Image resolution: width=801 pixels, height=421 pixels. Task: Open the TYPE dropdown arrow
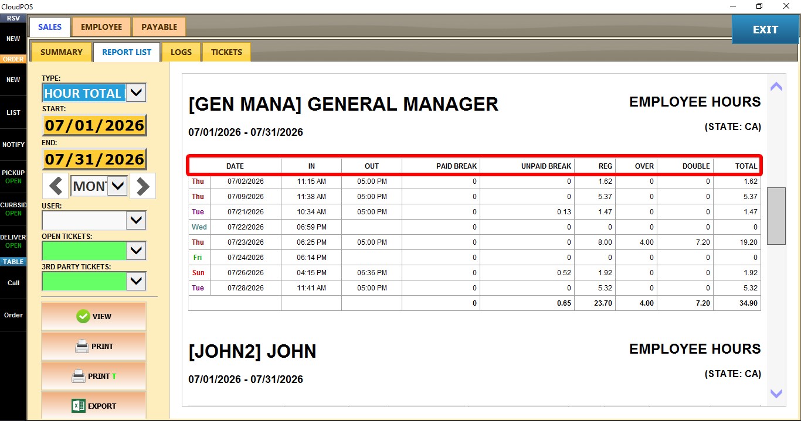136,93
